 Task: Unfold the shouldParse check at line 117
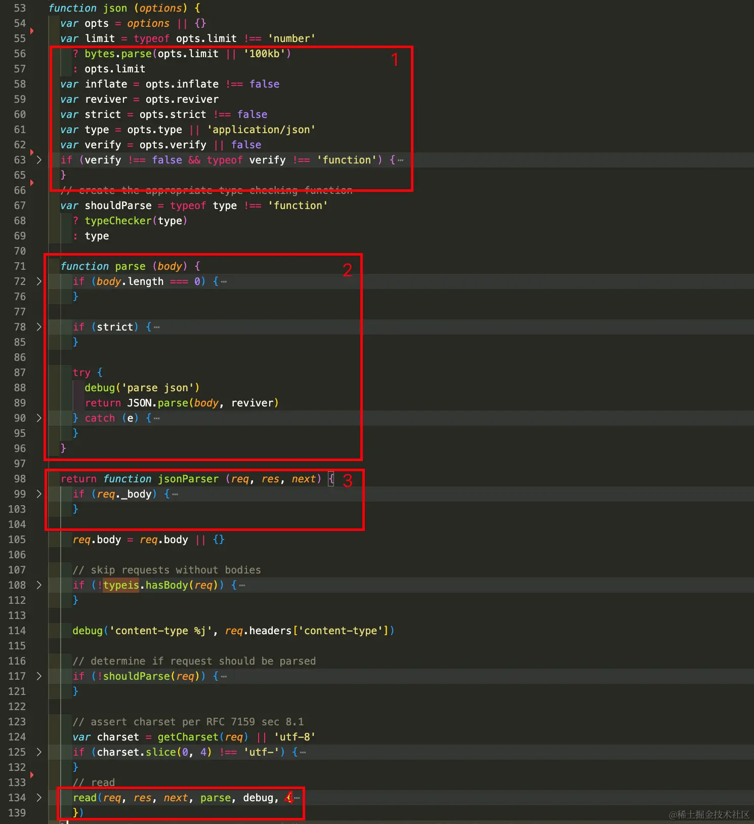pos(39,676)
